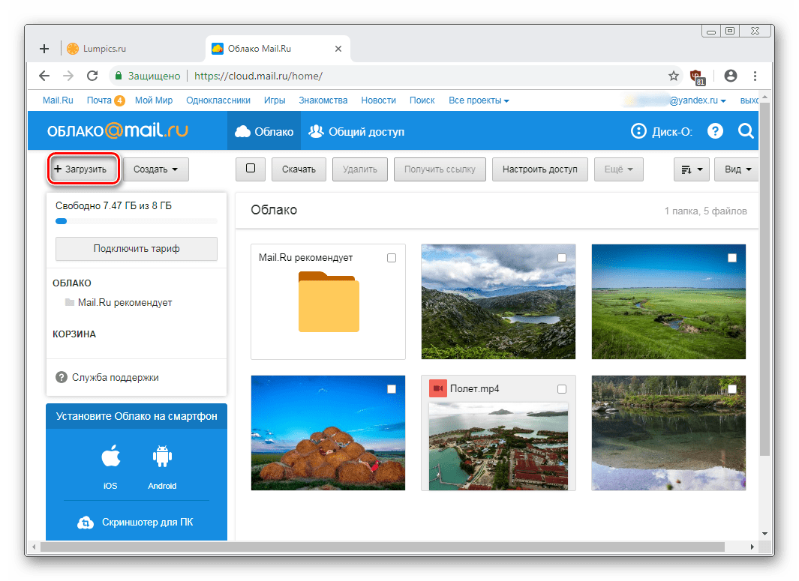
Task: Click the search magnifier icon in header
Action: 746,132
